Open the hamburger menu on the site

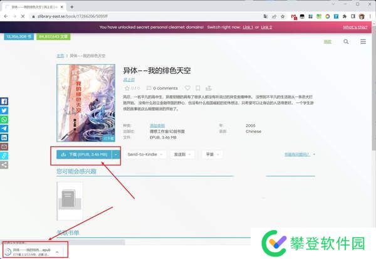click(363, 42)
